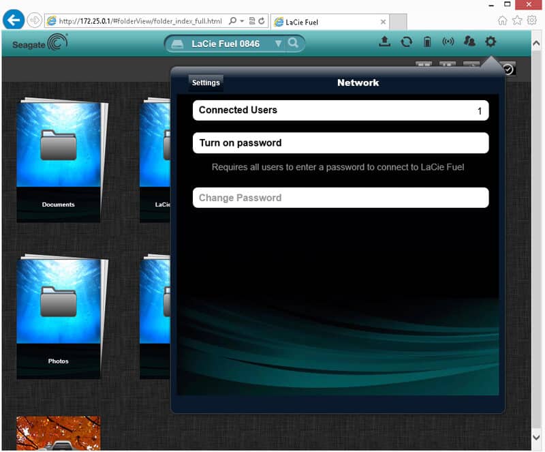Screen dimensions: 545x452
Task: Click the Network panel title text
Action: [358, 82]
